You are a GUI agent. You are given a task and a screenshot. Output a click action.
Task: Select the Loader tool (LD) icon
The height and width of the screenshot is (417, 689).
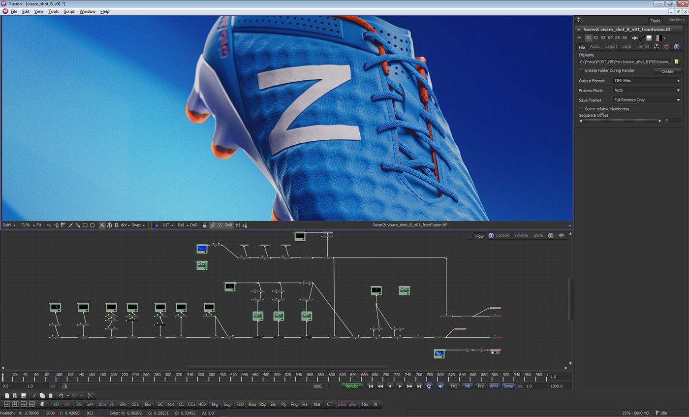(57, 404)
